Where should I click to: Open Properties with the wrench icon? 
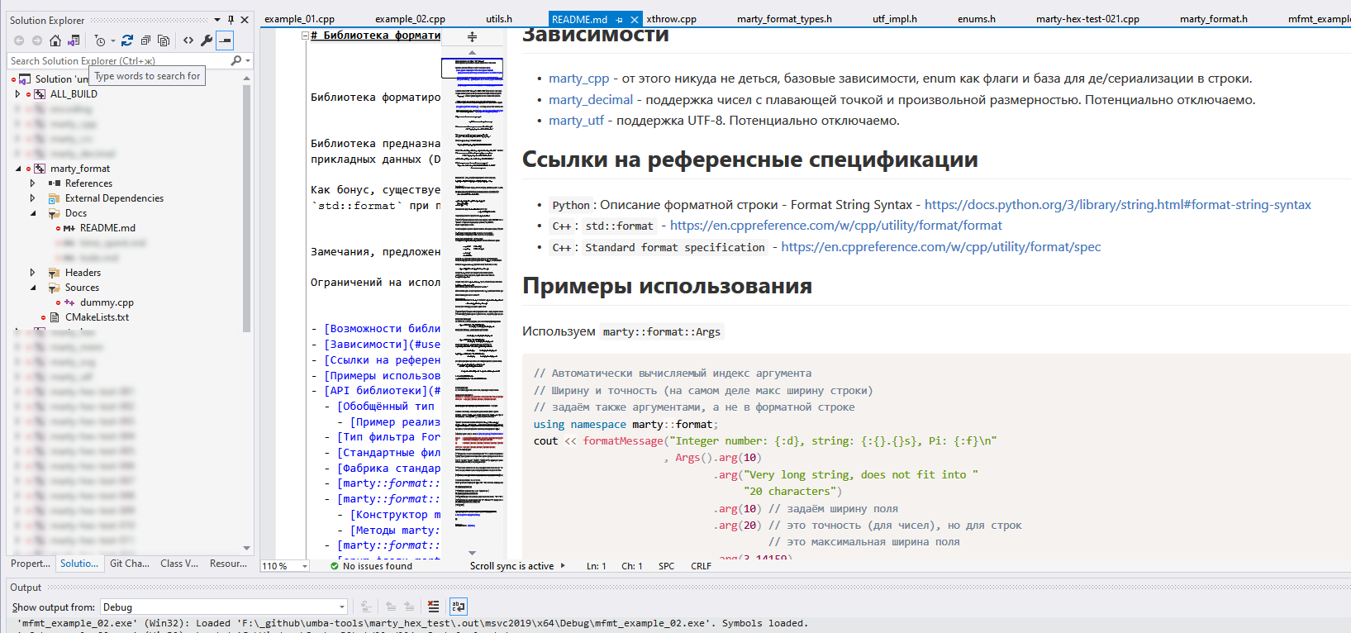207,40
